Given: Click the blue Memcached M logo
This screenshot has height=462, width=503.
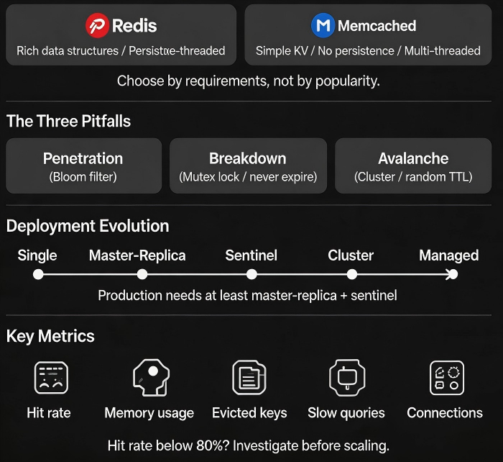Looking at the screenshot, I should 323,25.
